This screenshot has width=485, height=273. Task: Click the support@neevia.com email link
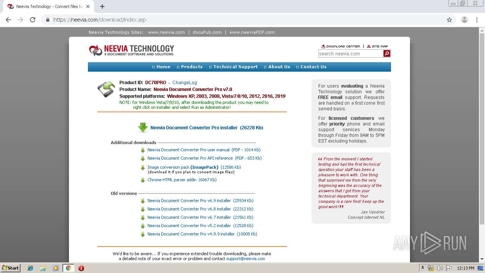246,259
